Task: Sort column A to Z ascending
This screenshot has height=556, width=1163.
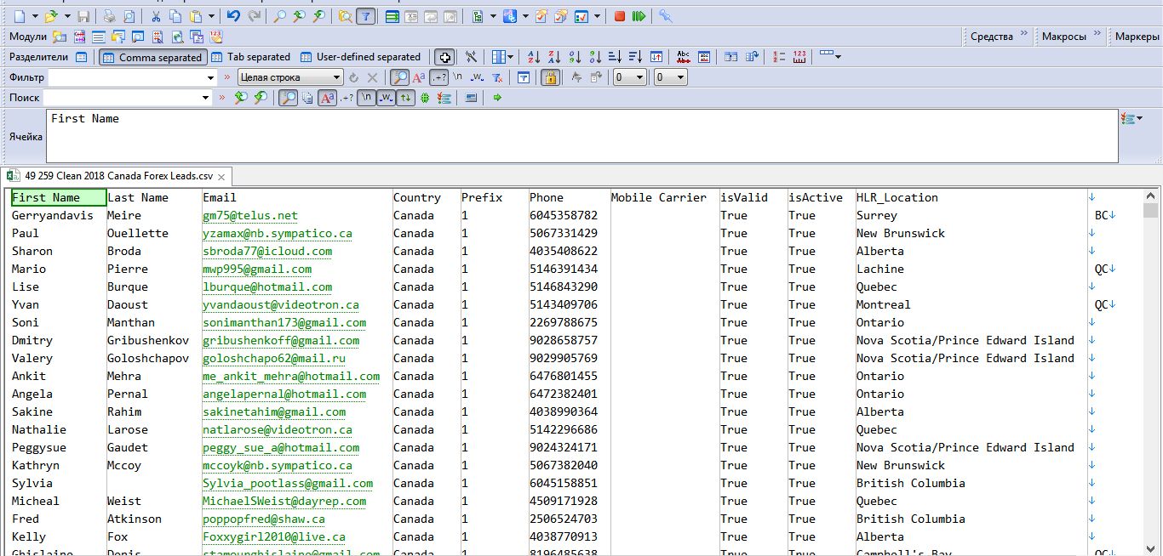Action: pos(534,57)
